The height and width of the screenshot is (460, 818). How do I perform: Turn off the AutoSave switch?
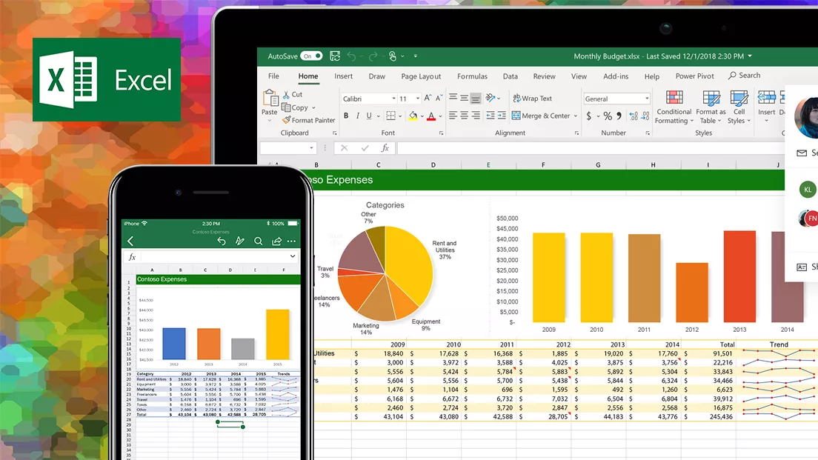point(311,56)
